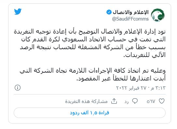Select the رد reply label
The image size is (177, 129).
tap(126, 102)
